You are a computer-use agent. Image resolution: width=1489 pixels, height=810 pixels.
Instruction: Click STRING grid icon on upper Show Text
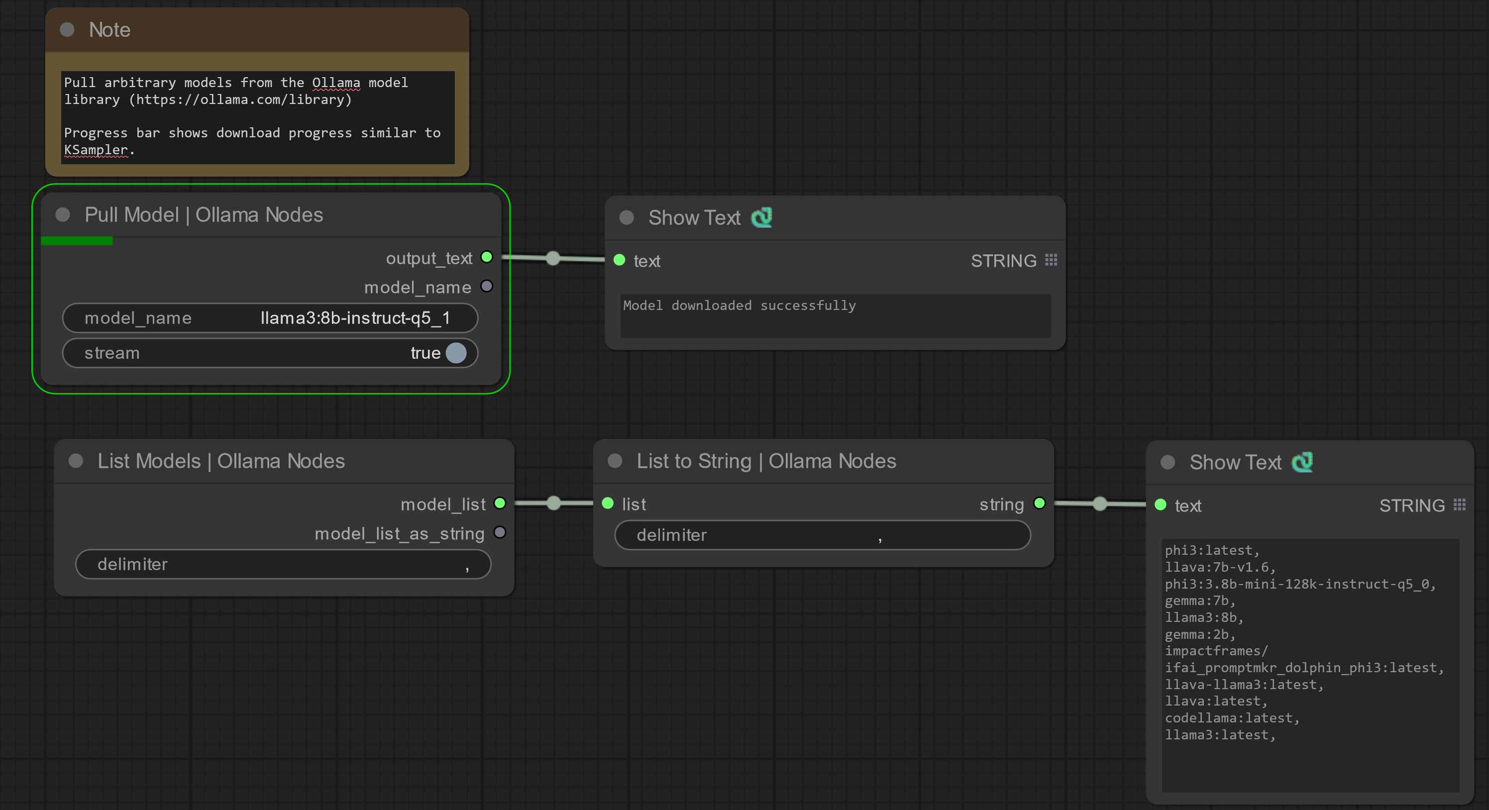point(1052,260)
